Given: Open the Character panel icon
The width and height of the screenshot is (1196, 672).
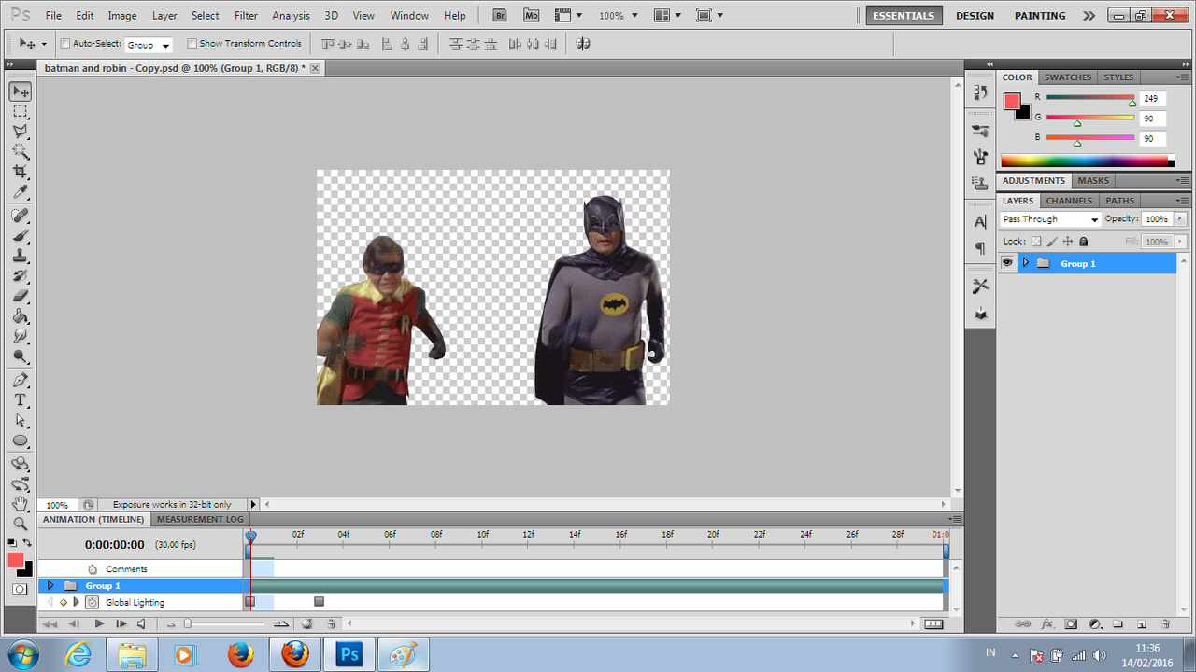Looking at the screenshot, I should [x=980, y=222].
